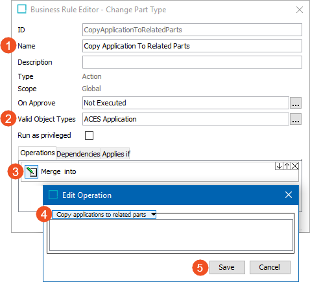Cancel the Edit Operation dialog
Screen dimensions: 310x282
(270, 267)
